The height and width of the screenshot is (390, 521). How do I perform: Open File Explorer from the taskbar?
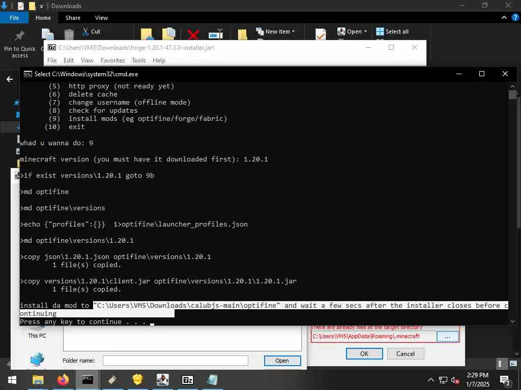point(38,380)
